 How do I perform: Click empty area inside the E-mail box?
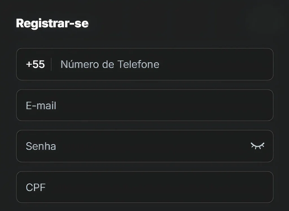click(164, 105)
